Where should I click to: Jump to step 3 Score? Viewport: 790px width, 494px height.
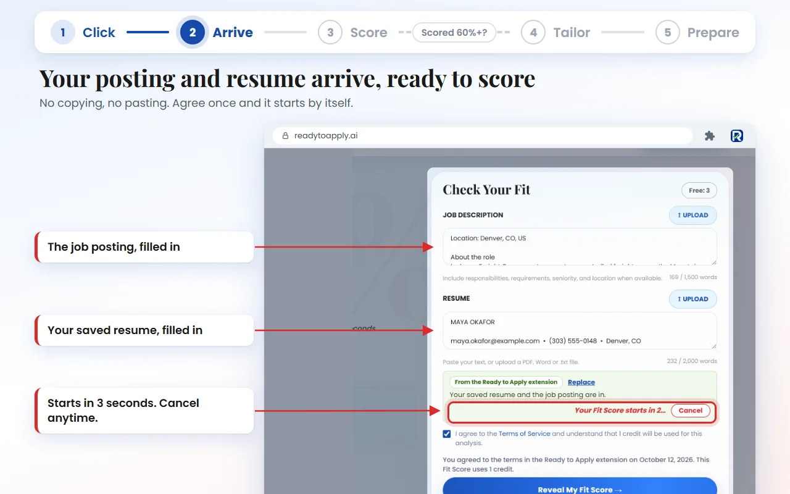coord(353,32)
